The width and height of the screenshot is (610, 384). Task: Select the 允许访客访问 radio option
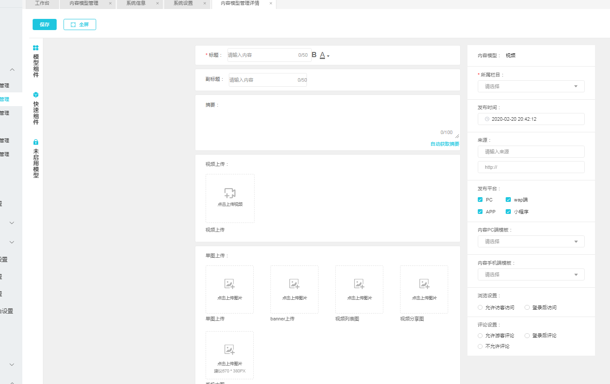click(480, 308)
